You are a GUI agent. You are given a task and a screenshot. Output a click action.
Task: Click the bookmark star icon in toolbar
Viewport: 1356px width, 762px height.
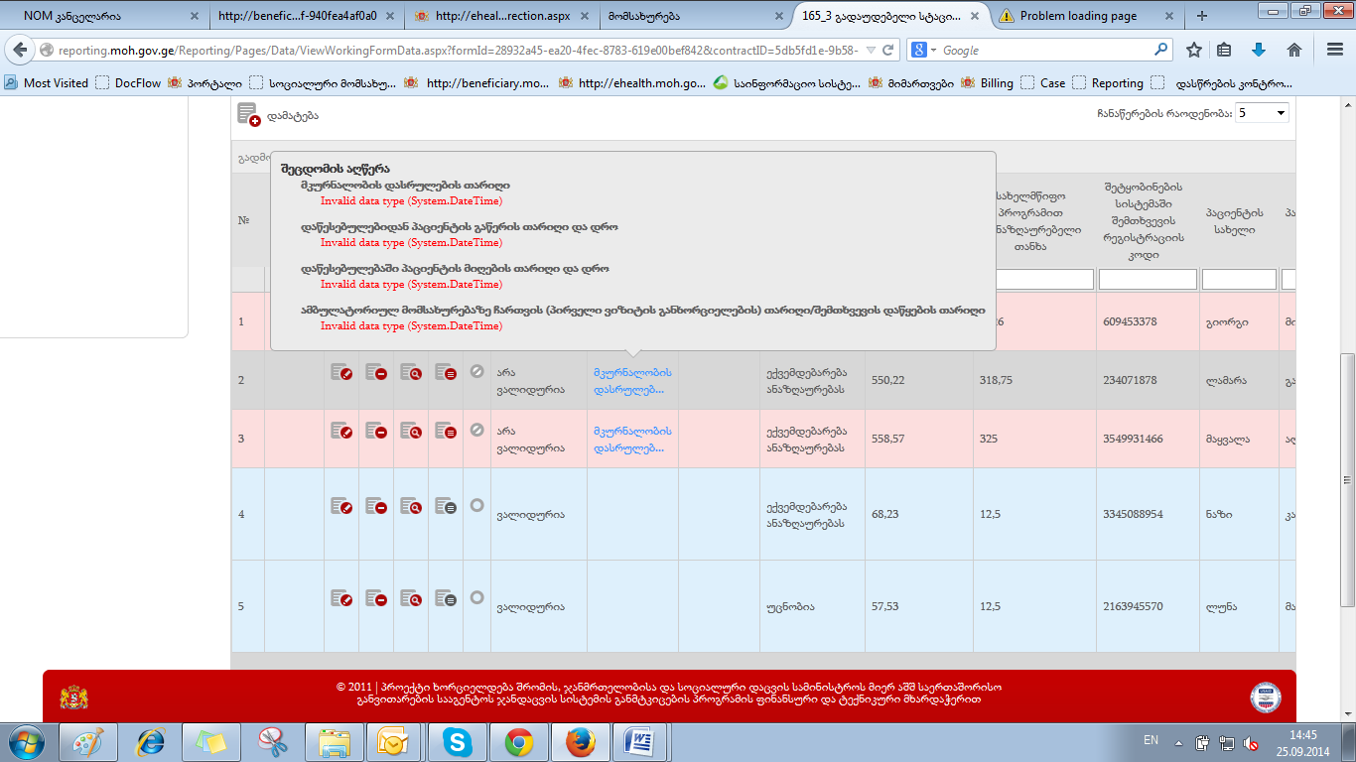tap(1194, 50)
